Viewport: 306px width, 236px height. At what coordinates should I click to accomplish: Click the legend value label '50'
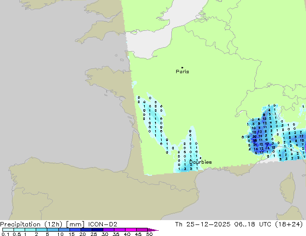point(149,234)
